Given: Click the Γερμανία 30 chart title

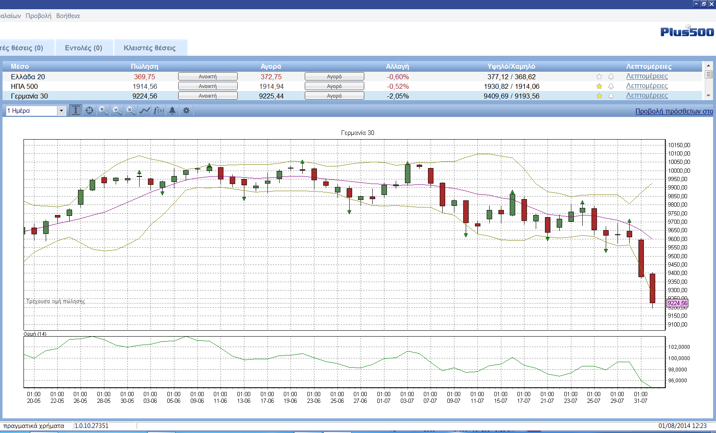Looking at the screenshot, I should (358, 133).
